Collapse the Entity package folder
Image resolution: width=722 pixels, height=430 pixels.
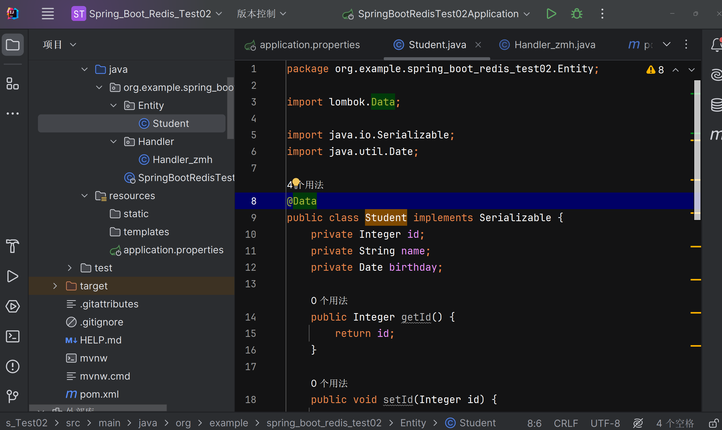coord(113,105)
